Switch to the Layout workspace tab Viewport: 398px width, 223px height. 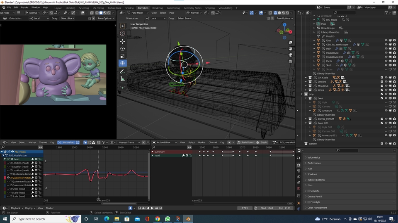click(x=58, y=8)
